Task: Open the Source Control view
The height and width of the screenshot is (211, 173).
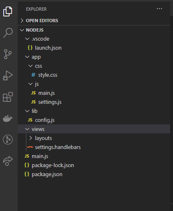Action: 8,54
